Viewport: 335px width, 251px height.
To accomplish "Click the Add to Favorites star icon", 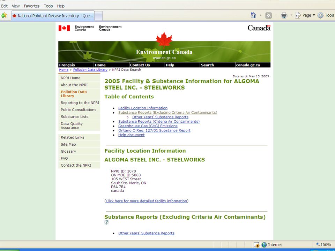I will 4,15.
